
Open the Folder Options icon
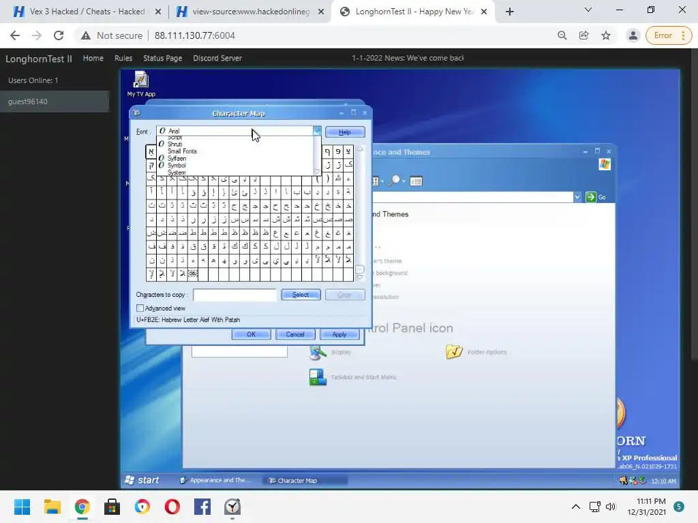coord(476,352)
